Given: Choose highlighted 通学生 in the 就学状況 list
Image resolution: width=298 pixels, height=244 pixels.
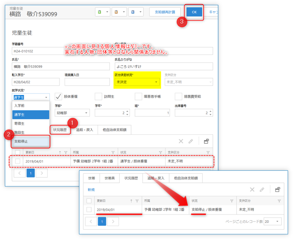Looking at the screenshot, I should tap(31, 115).
